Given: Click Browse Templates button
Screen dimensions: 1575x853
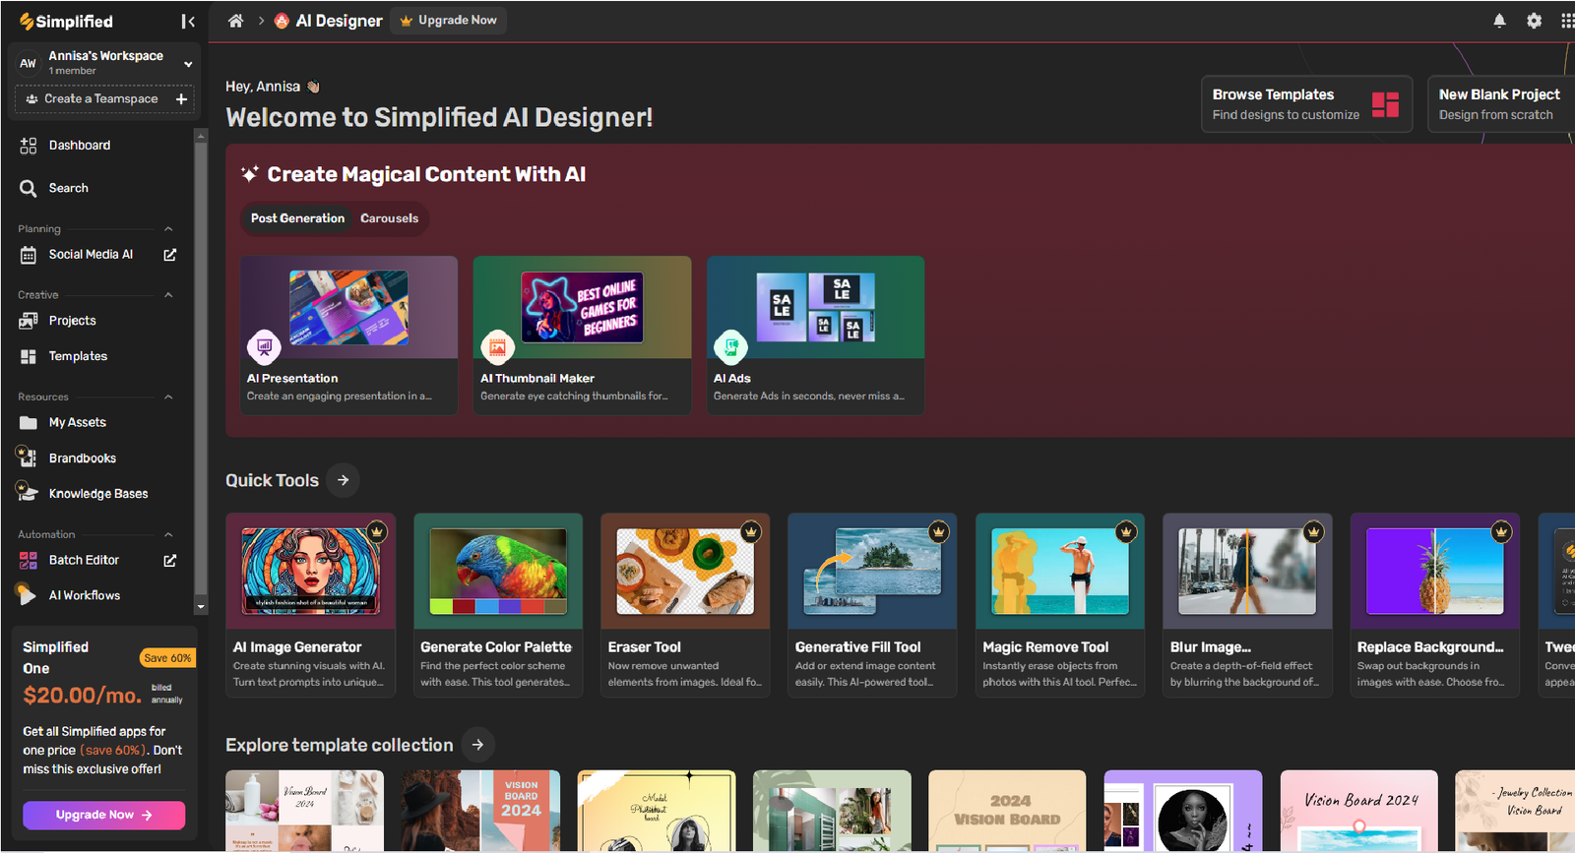Looking at the screenshot, I should (x=1306, y=104).
